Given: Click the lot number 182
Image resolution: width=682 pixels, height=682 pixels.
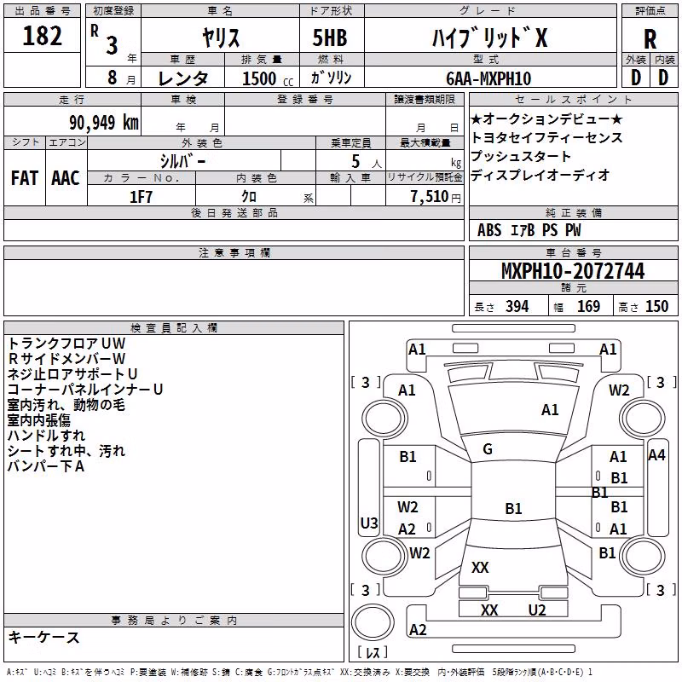Looking at the screenshot, I should (x=42, y=36).
